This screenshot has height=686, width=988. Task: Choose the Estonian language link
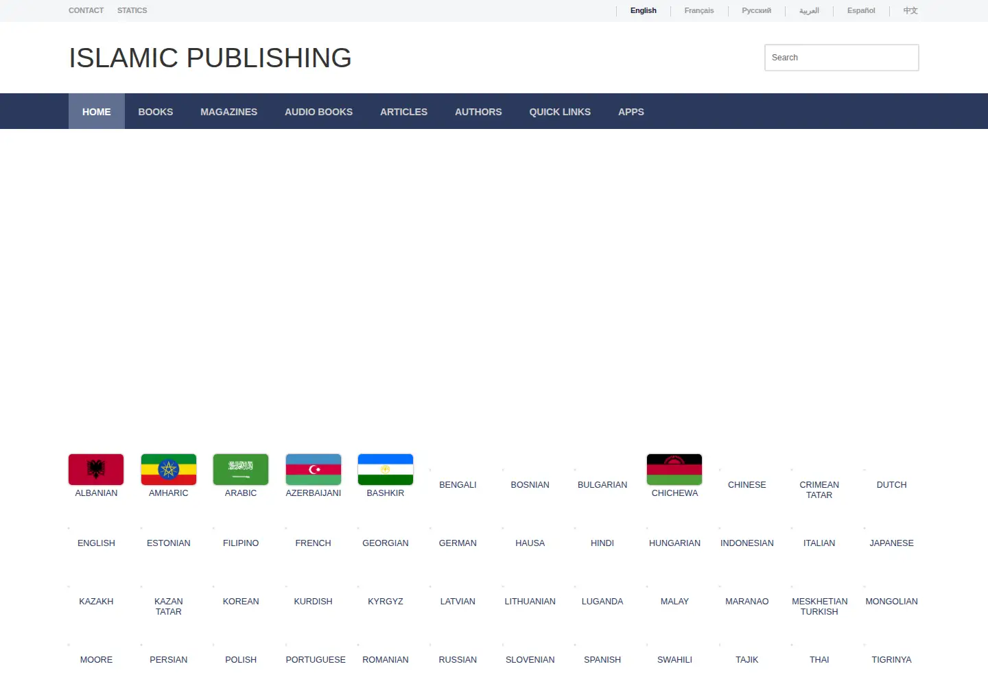pos(169,543)
